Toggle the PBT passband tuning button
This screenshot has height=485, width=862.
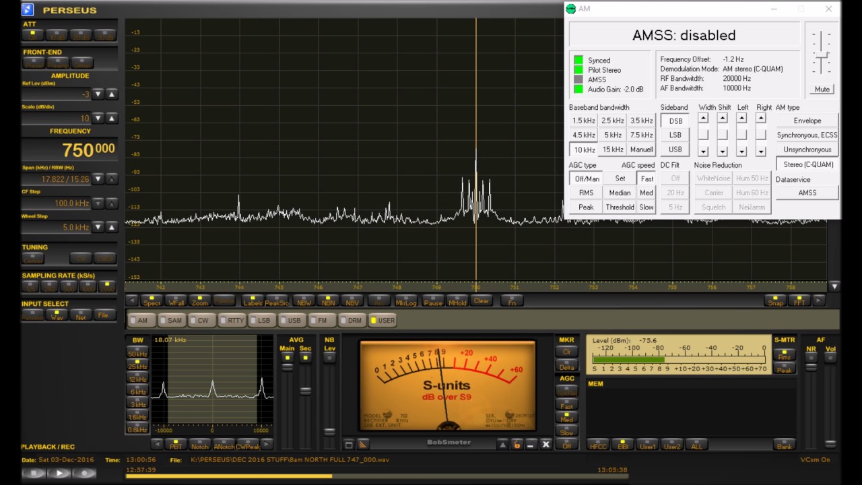(x=175, y=445)
